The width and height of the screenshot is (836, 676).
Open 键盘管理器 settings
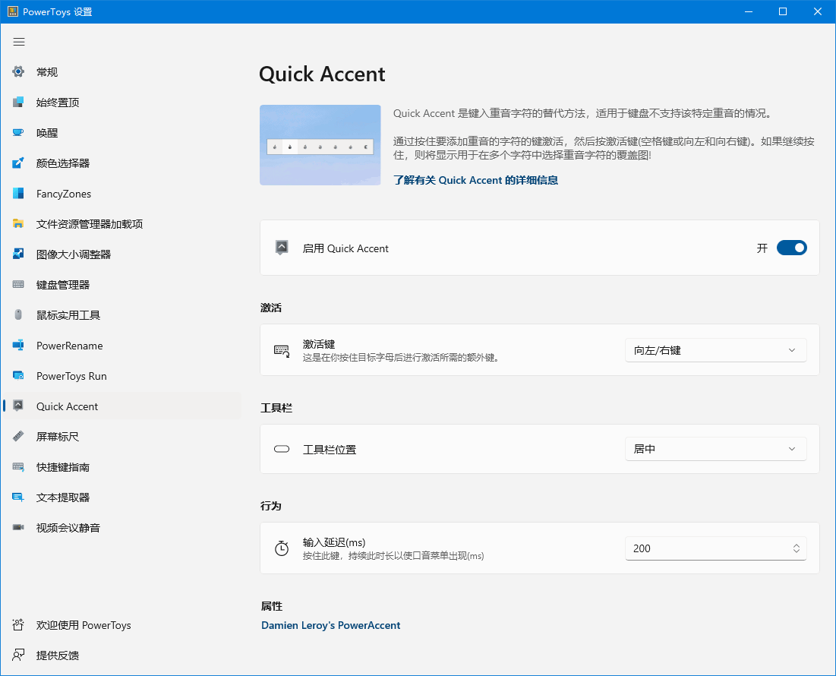63,285
